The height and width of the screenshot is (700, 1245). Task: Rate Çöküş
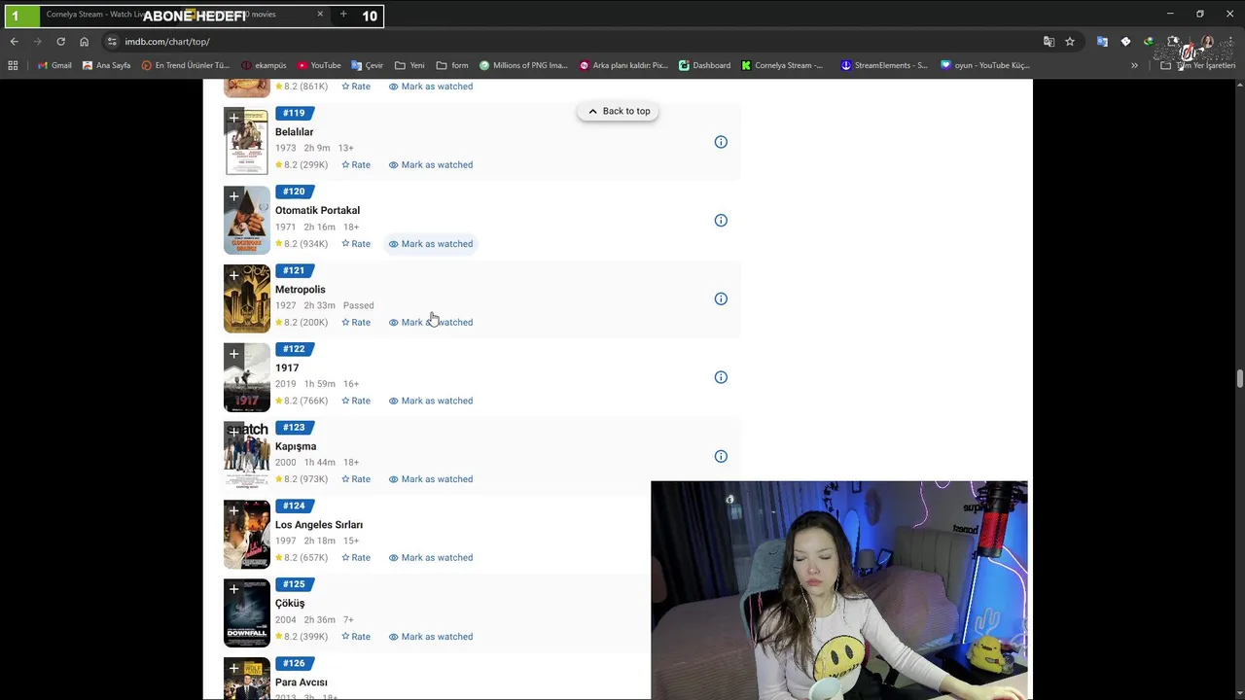coord(356,637)
